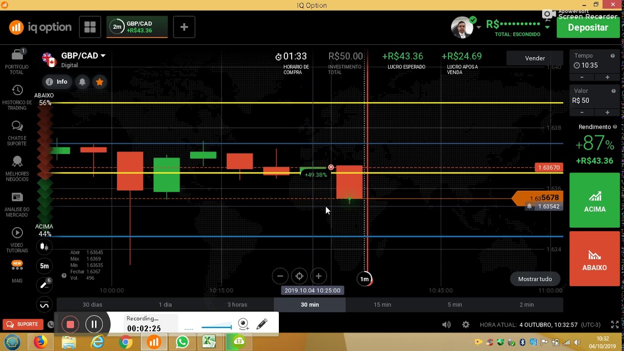
Task: Adjust the recorder volume slider
Action: click(x=216, y=327)
